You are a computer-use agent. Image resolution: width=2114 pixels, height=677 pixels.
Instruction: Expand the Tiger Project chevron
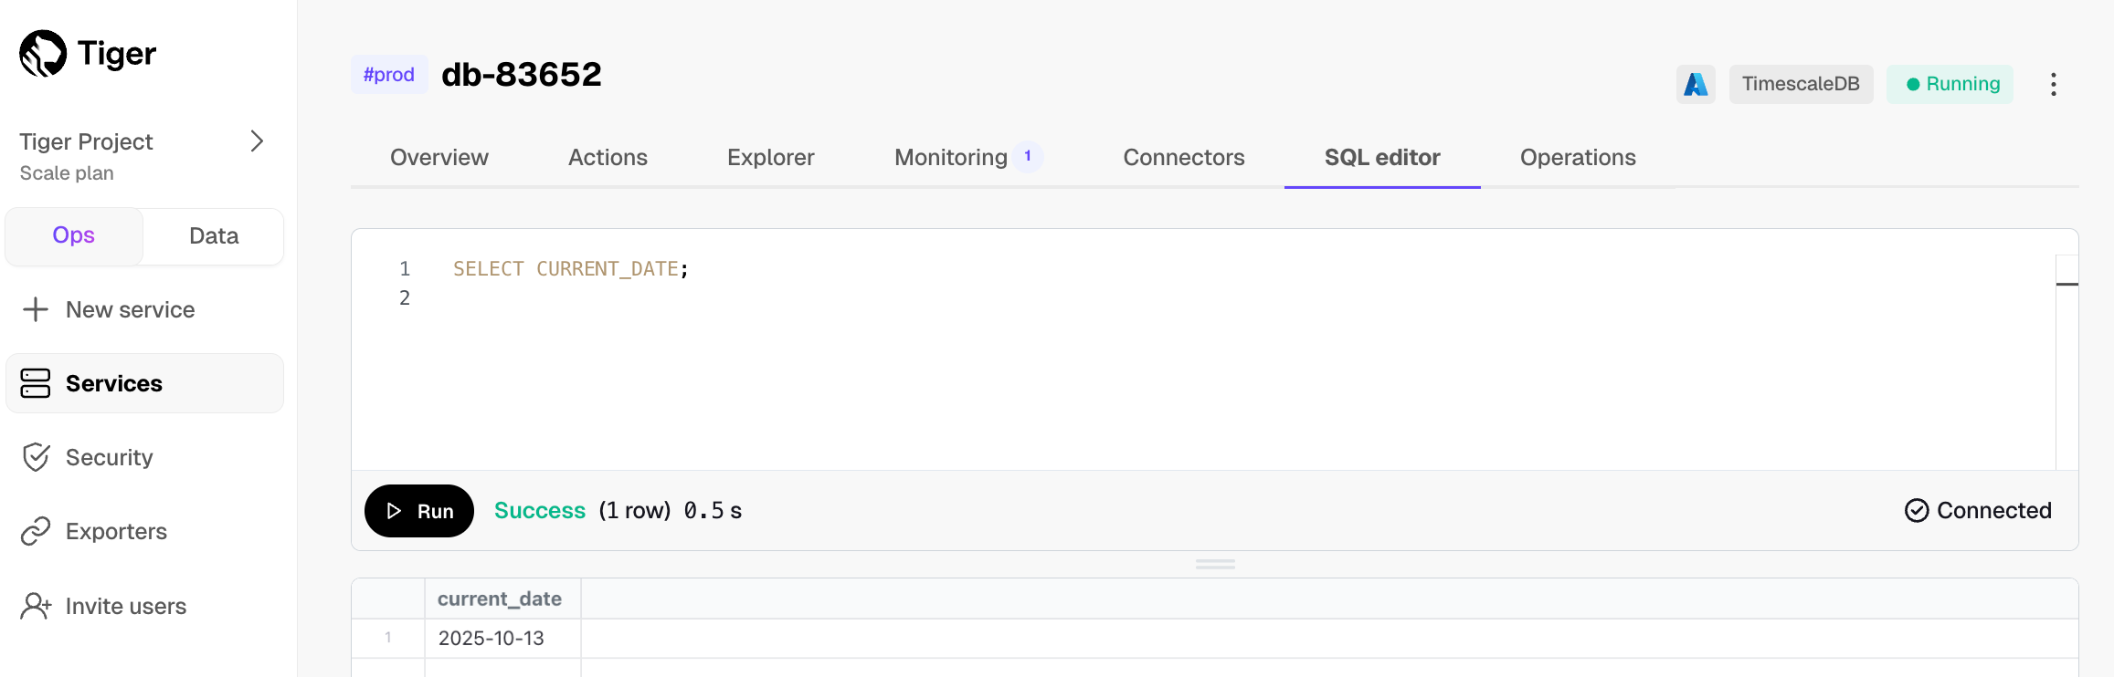coord(257,141)
